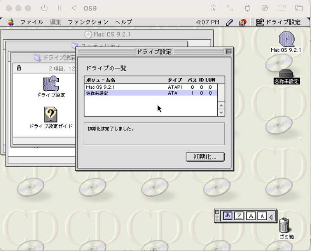The width and height of the screenshot is (311, 251).
Task: Click power icon in emulator toolbar
Action: coord(44,8)
